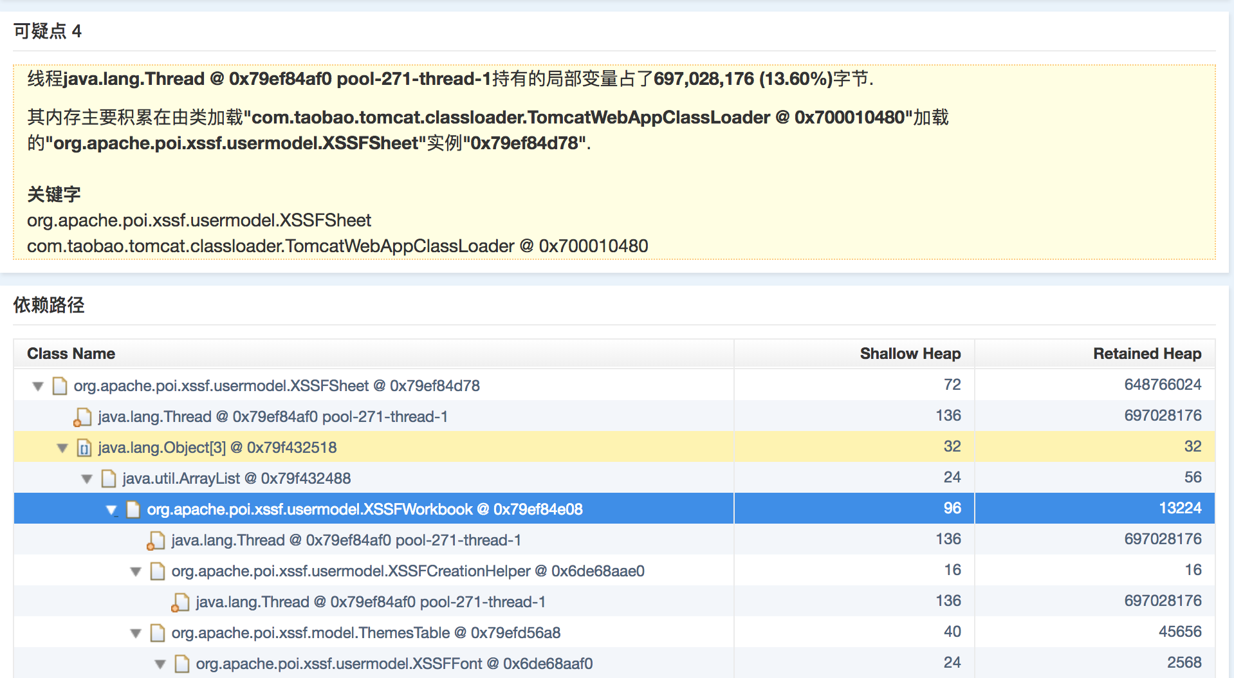
Task: Click retained heap value 45656
Action: click(1180, 632)
